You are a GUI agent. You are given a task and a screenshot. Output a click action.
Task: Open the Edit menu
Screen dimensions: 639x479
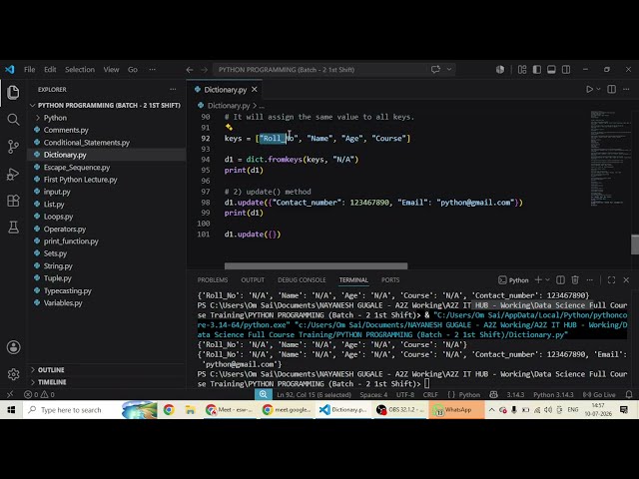point(50,70)
